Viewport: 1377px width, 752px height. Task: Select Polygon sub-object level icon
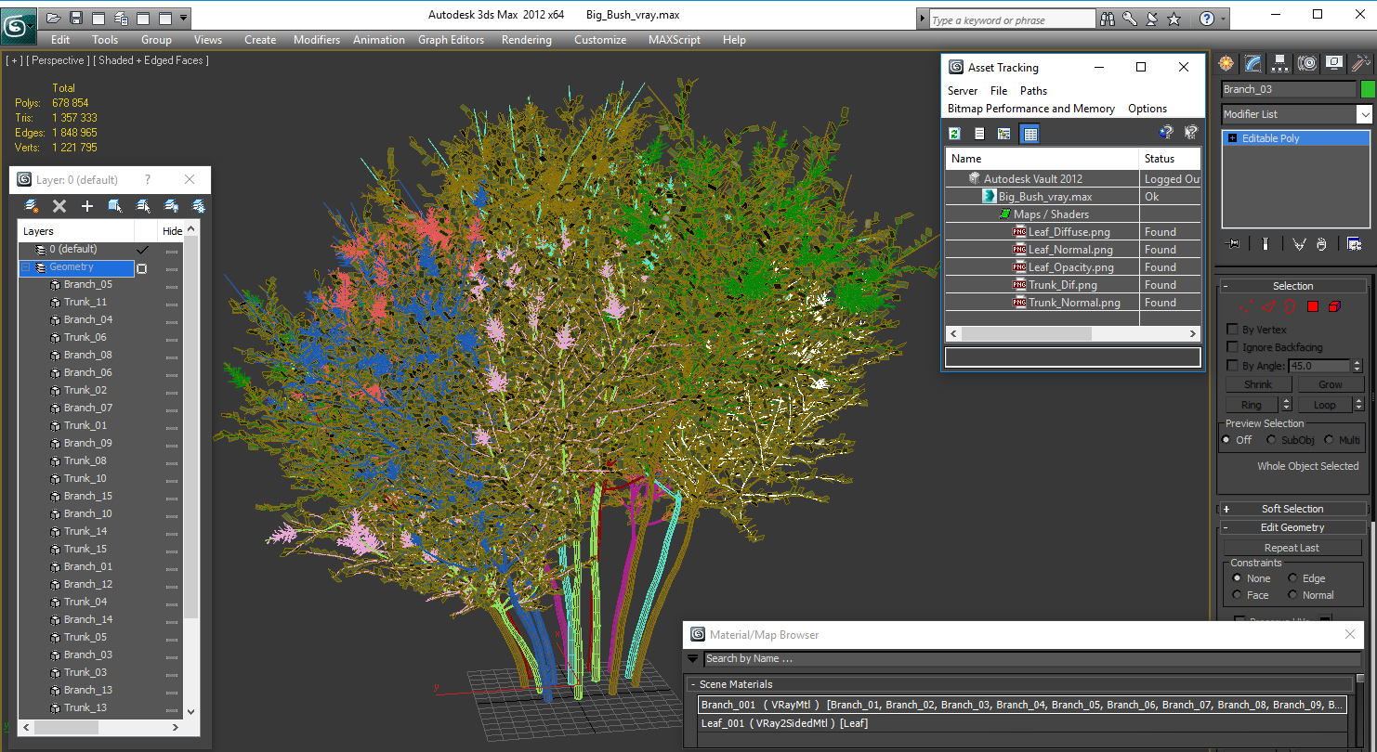(x=1313, y=306)
